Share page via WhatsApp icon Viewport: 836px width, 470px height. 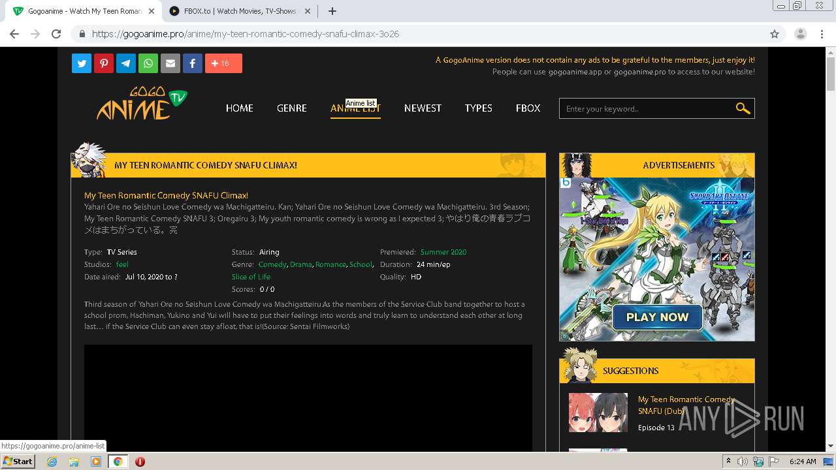coord(148,63)
